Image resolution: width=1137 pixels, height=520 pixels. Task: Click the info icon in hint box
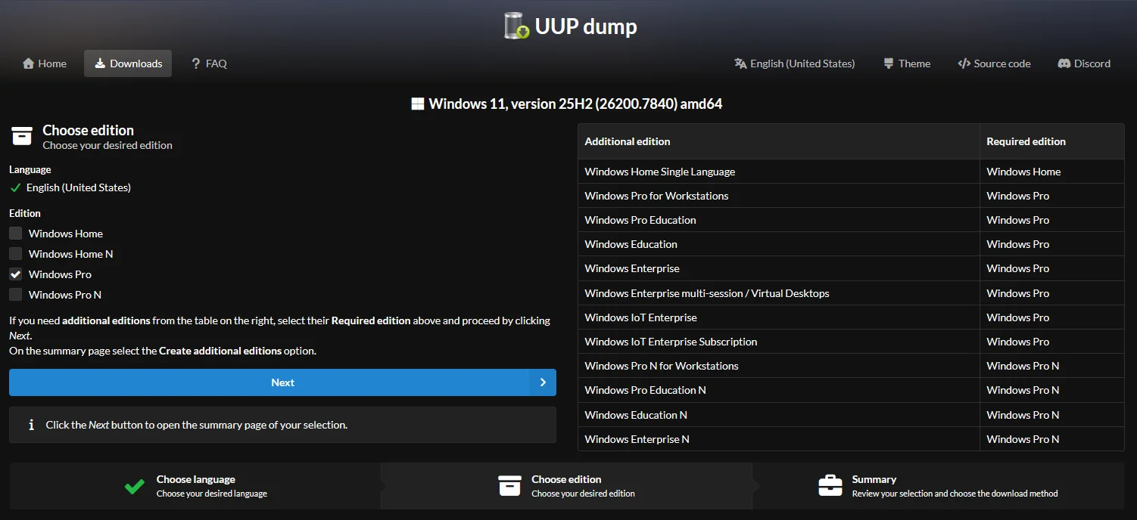click(x=31, y=425)
